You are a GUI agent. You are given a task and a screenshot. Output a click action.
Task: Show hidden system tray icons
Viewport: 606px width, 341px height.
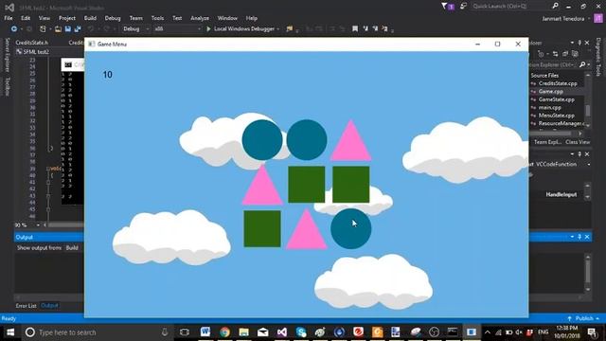(x=488, y=332)
